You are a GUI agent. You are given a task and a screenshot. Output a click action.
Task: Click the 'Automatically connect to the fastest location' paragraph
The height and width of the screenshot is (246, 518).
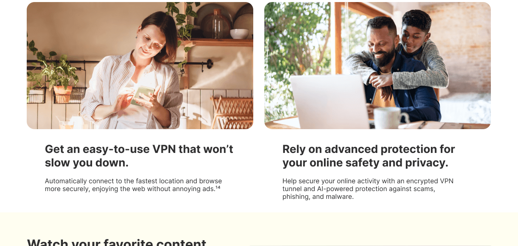(x=133, y=185)
